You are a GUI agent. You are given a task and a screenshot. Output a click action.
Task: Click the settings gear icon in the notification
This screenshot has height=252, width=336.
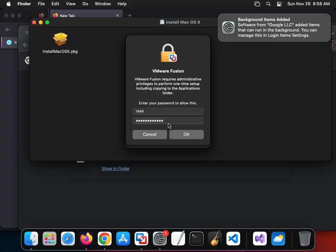tap(228, 28)
